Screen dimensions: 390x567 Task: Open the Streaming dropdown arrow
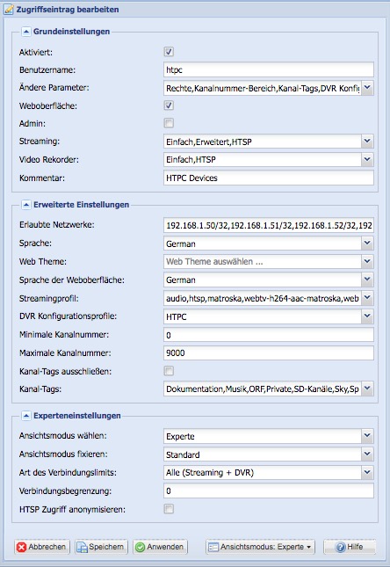(367, 142)
